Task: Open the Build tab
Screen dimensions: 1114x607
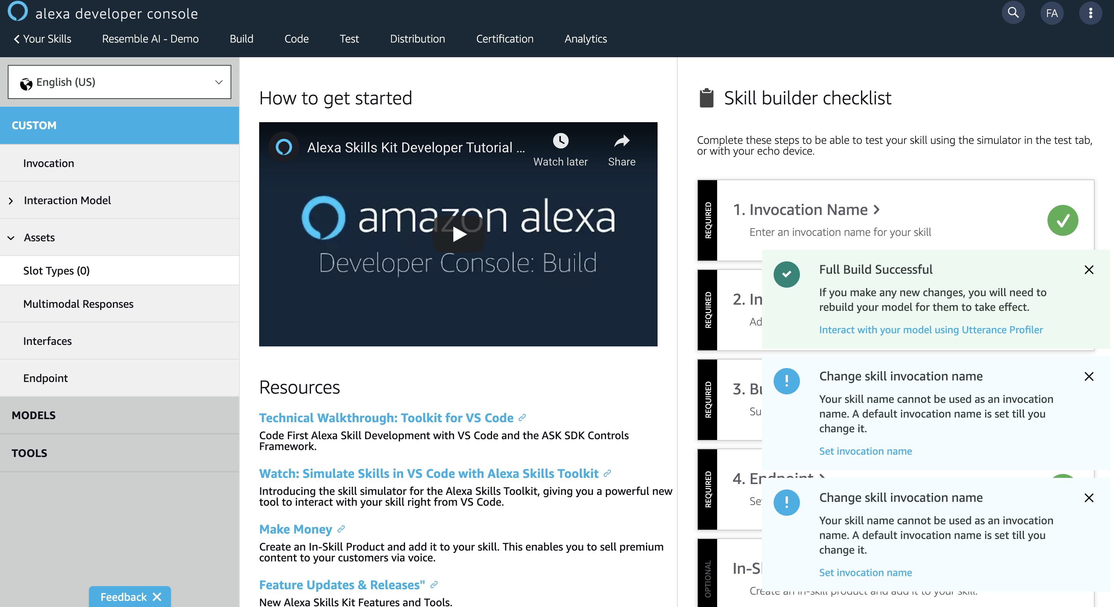Action: (241, 39)
